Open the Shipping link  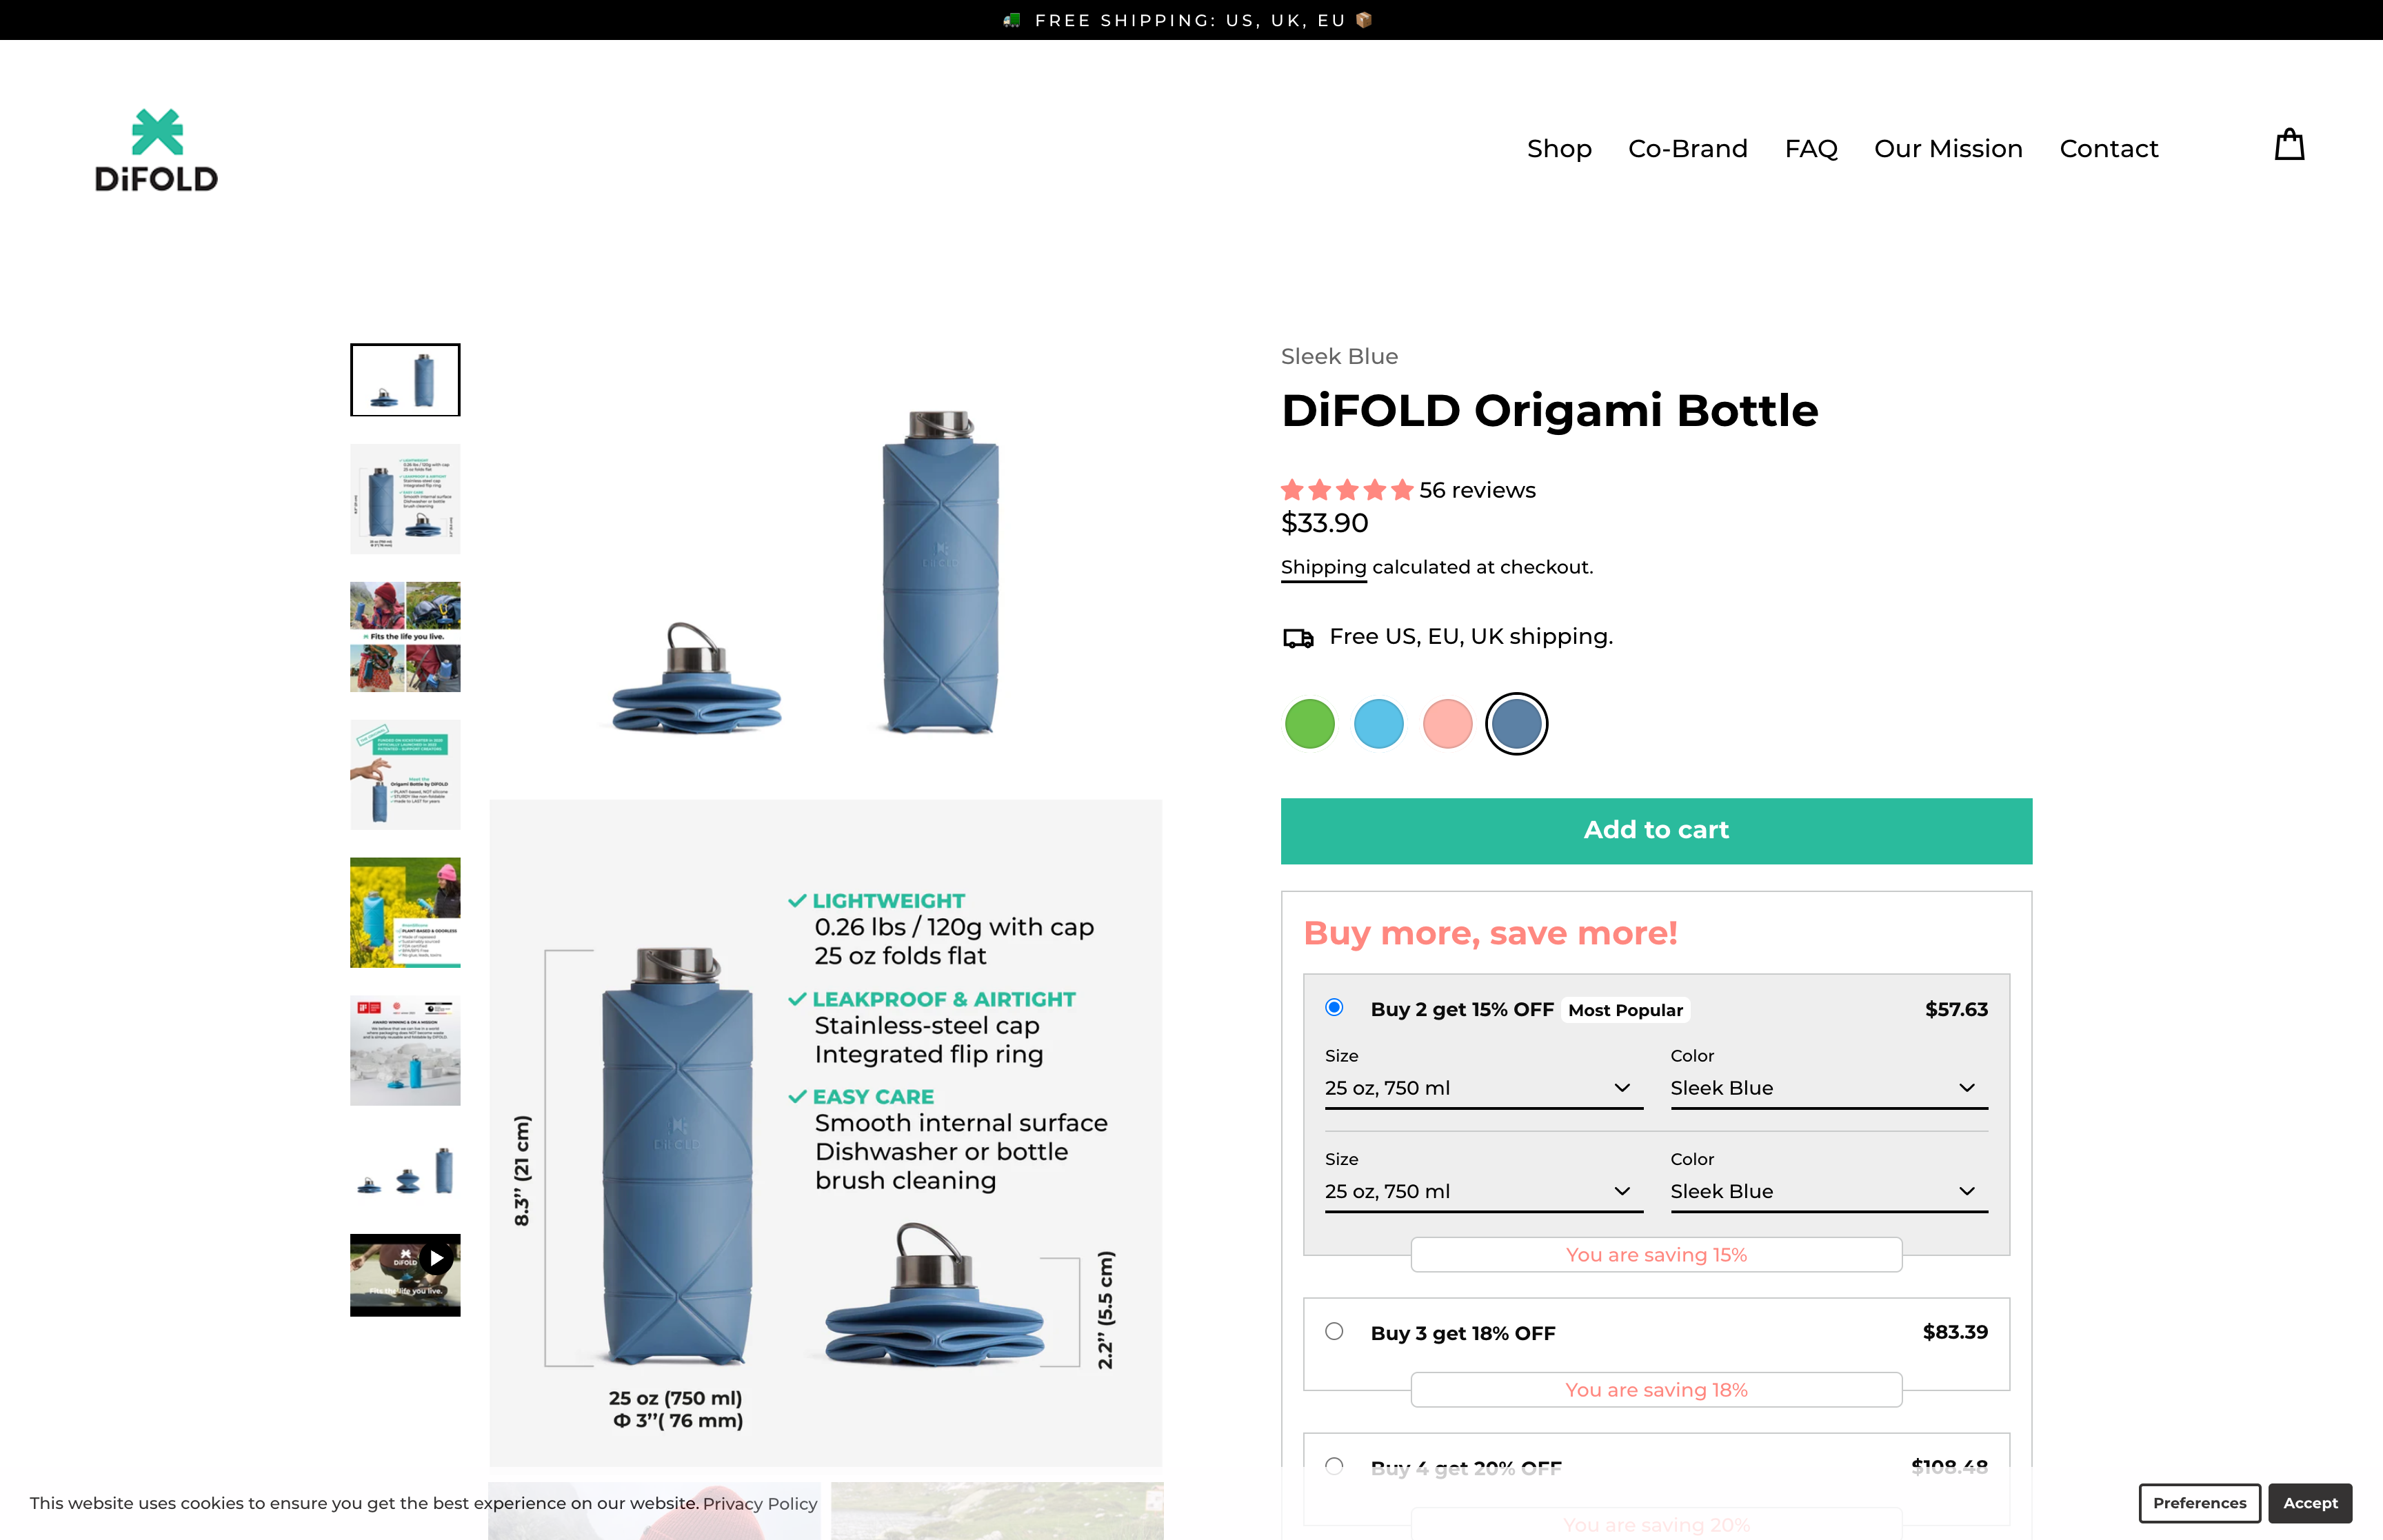pyautogui.click(x=1322, y=567)
